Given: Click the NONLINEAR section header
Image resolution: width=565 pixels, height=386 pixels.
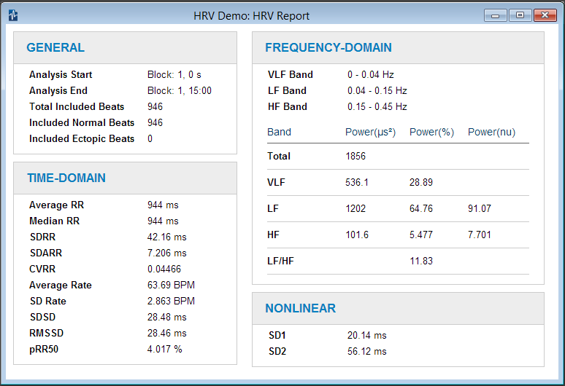Looking at the screenshot, I should point(300,308).
